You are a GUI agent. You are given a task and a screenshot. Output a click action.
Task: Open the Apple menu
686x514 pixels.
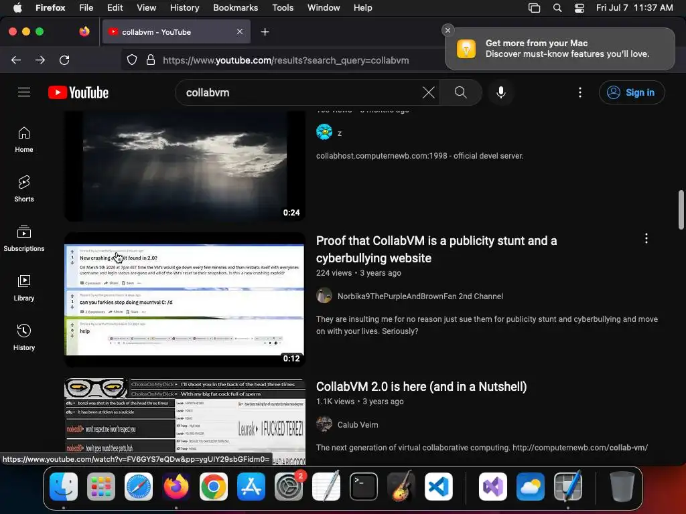click(x=17, y=8)
